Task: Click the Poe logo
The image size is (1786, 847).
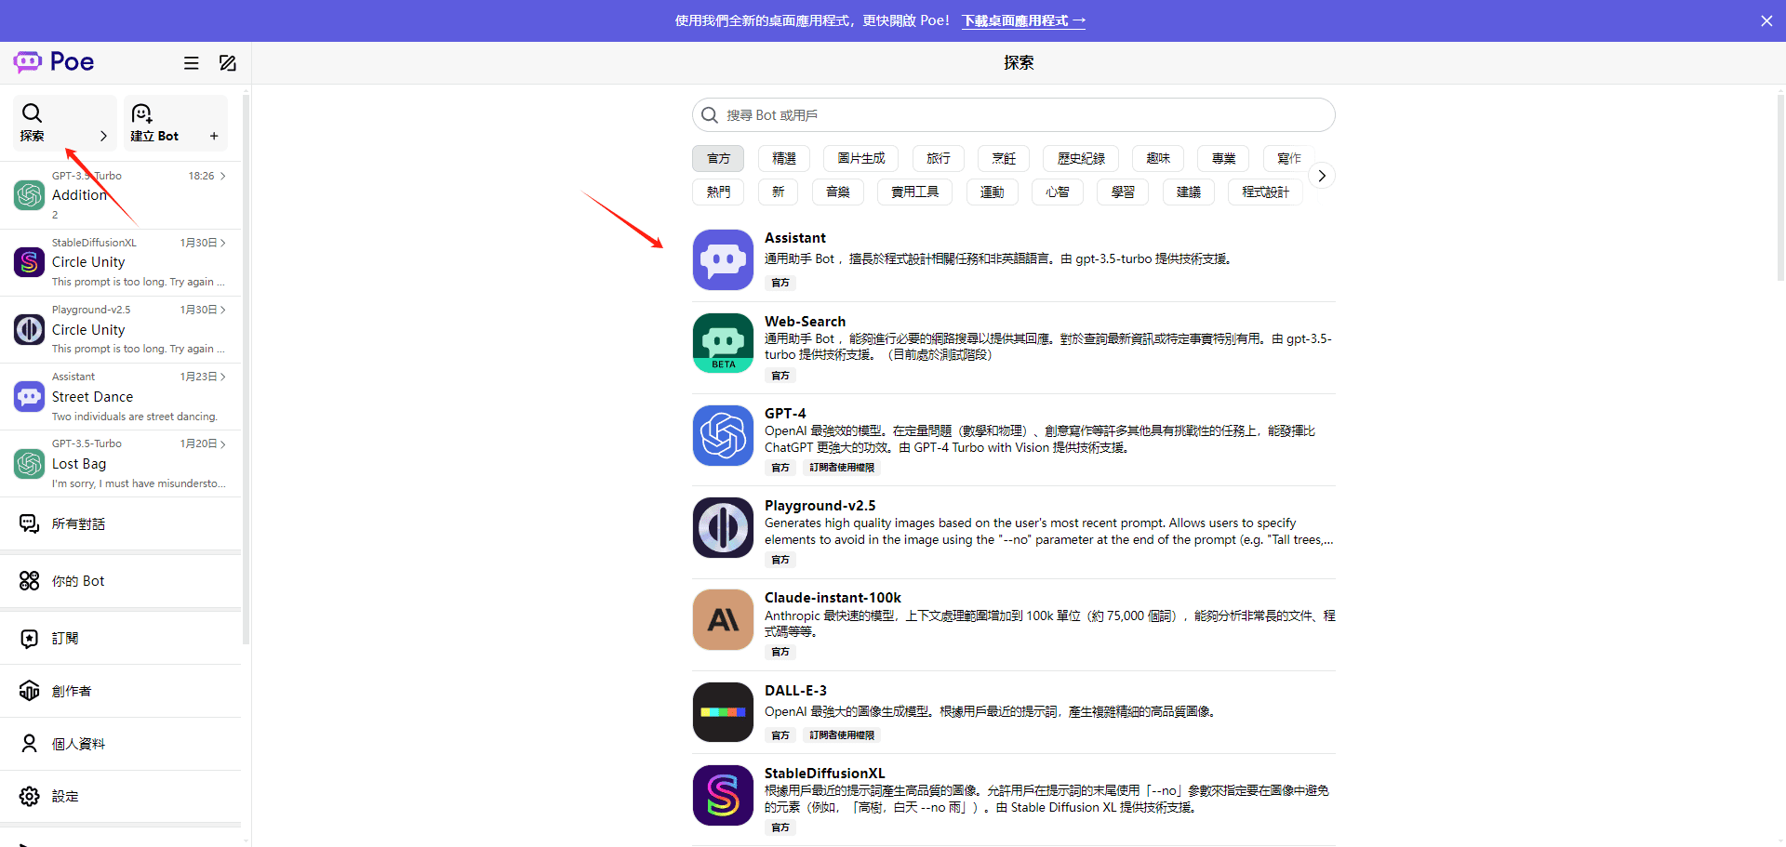Action: pos(54,62)
